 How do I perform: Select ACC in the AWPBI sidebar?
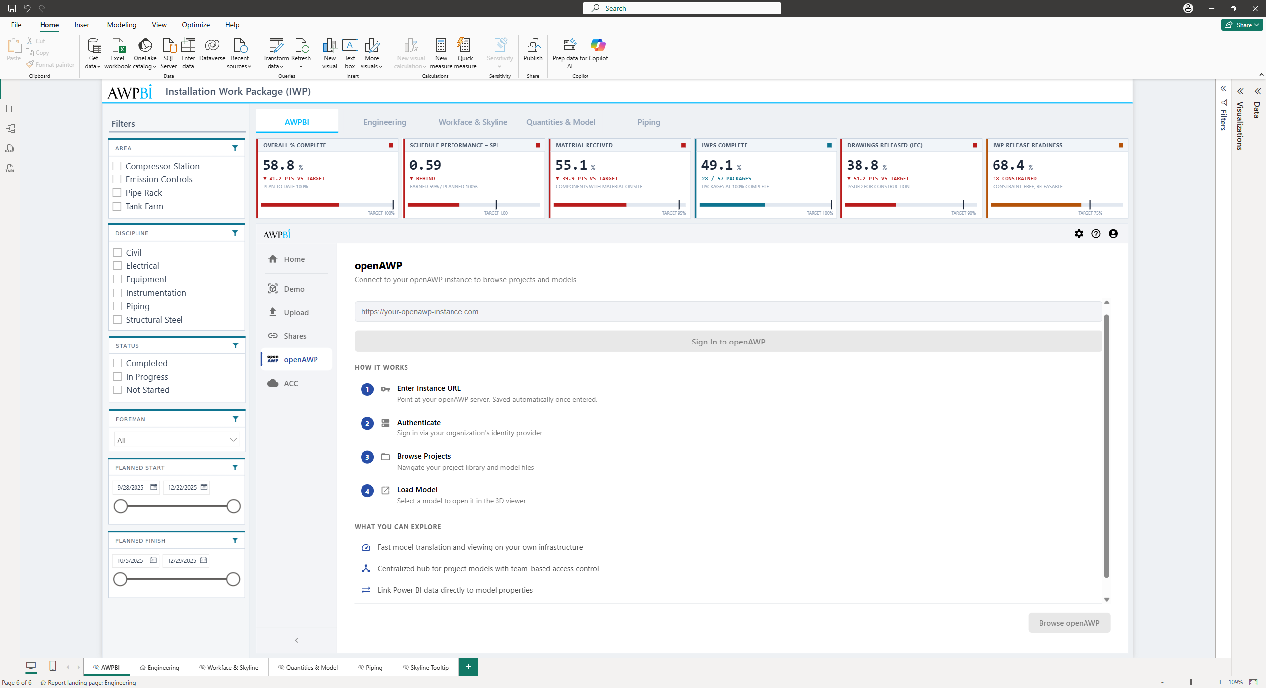[x=296, y=383]
